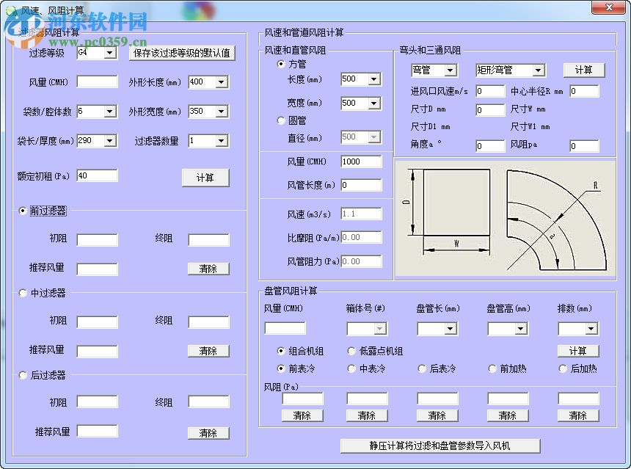The width and height of the screenshot is (631, 469).
Task: Select the 后表冷 coil option
Action: point(423,368)
